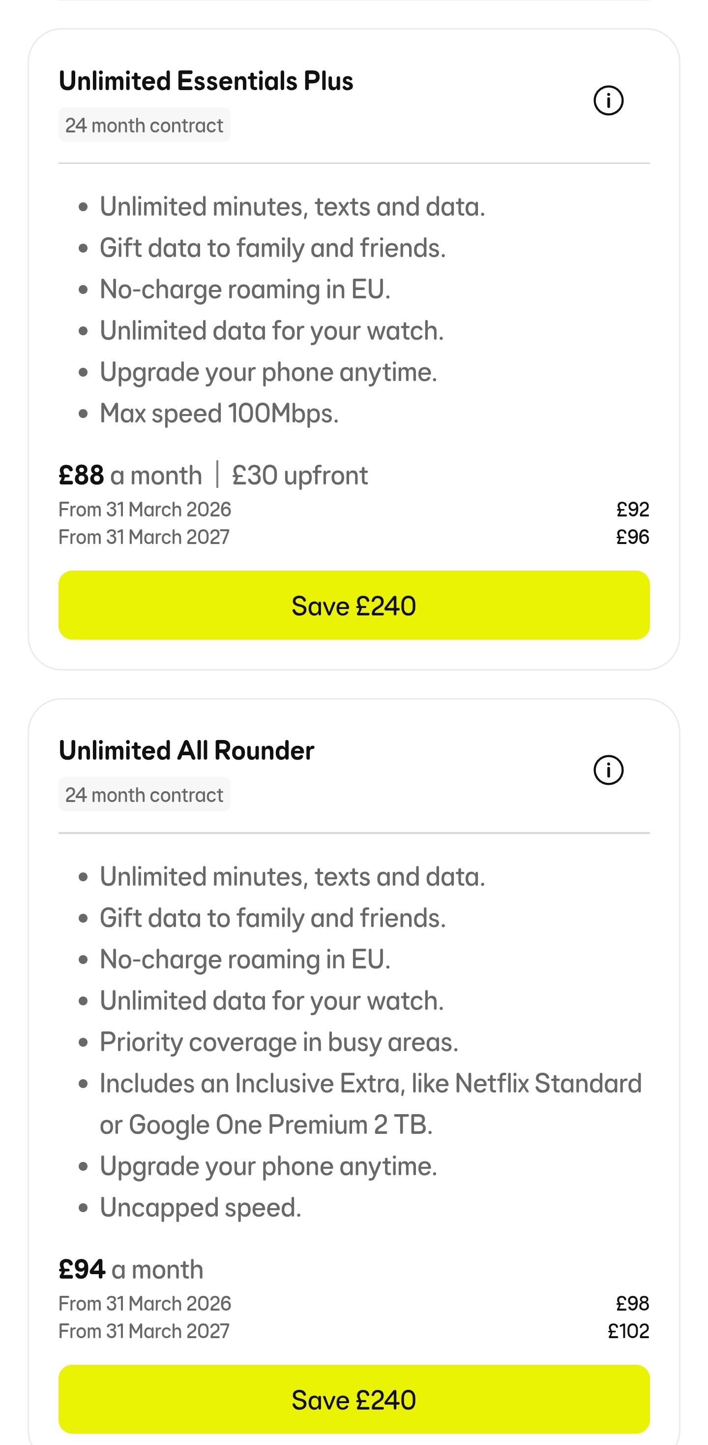Viewport: 708px width, 1445px height.
Task: Tap Essentials Plus Upgrade your phone anytime item
Action: (268, 373)
